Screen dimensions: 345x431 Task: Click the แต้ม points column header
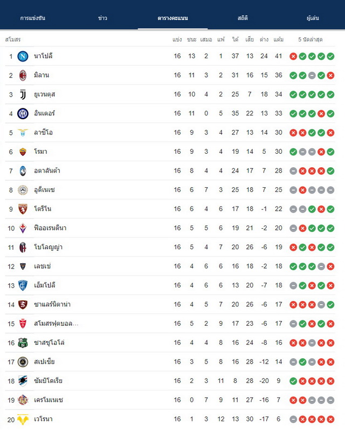279,39
